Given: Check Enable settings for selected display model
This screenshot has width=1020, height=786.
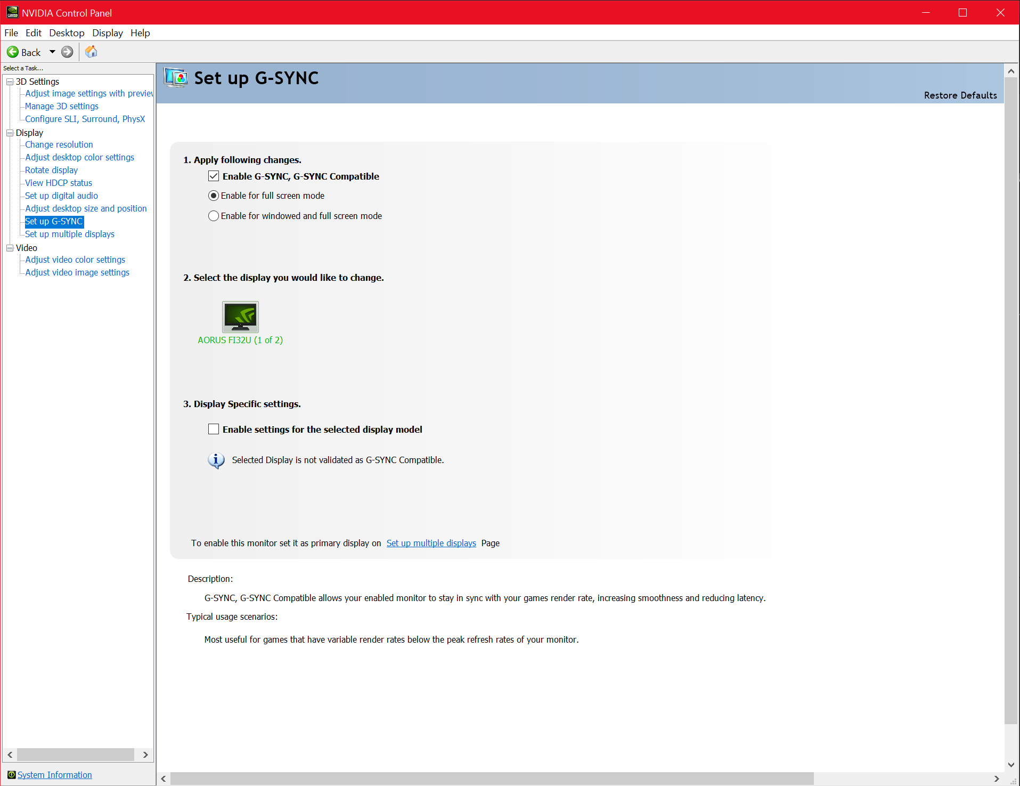Looking at the screenshot, I should [x=214, y=430].
